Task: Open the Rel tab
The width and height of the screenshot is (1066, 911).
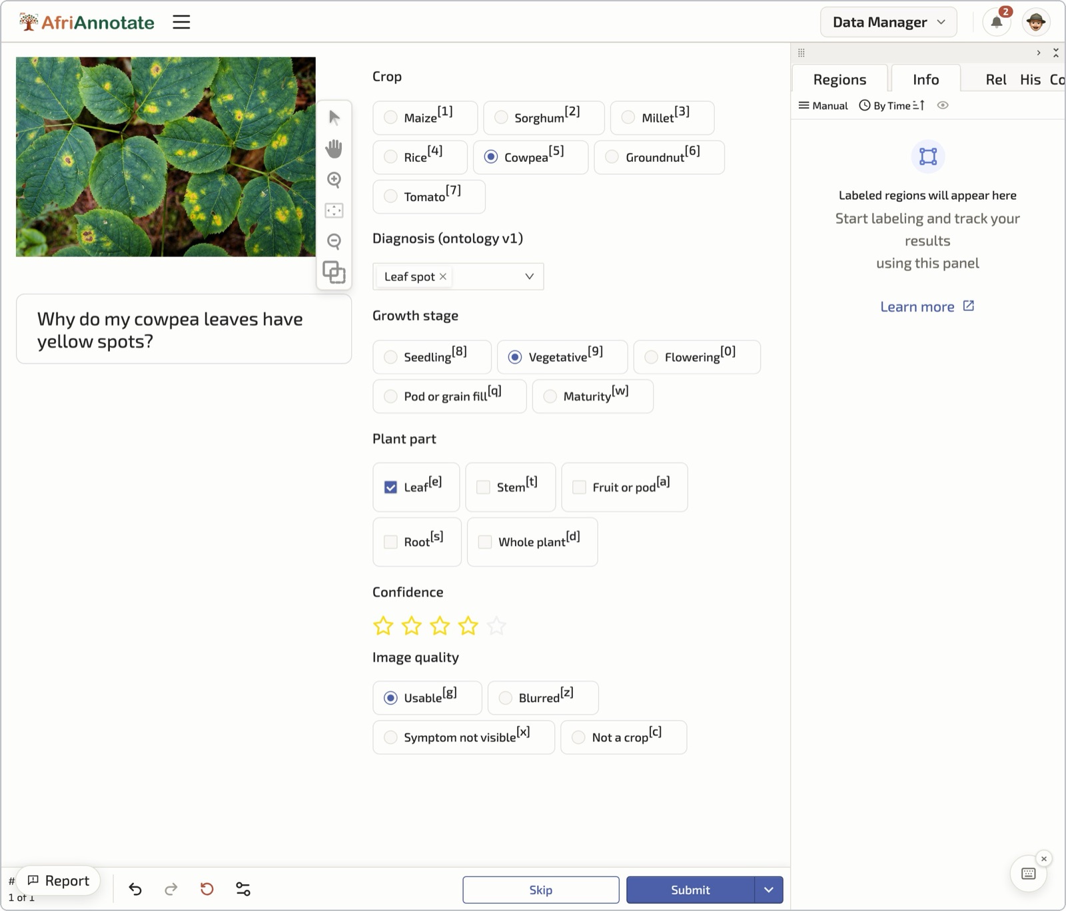Action: pos(996,79)
